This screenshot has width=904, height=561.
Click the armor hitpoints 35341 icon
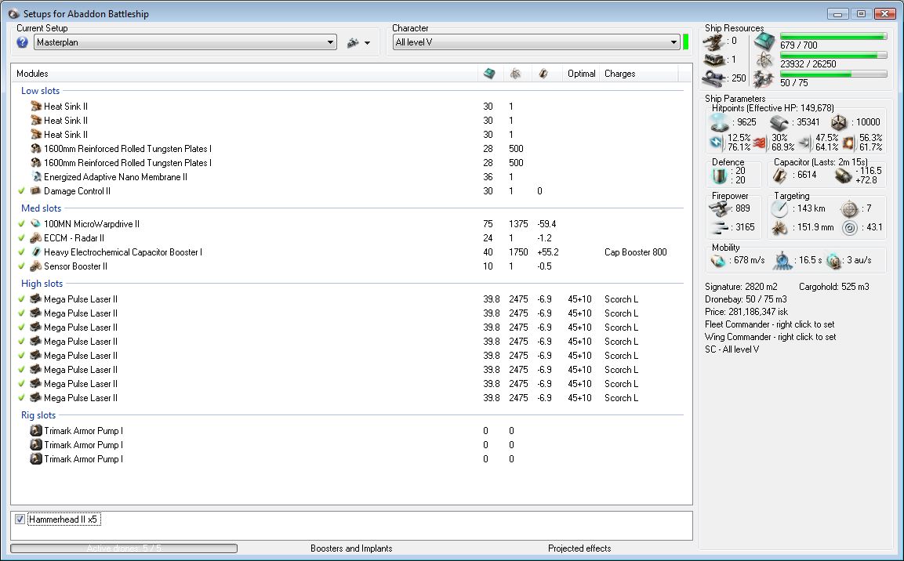[x=779, y=122]
